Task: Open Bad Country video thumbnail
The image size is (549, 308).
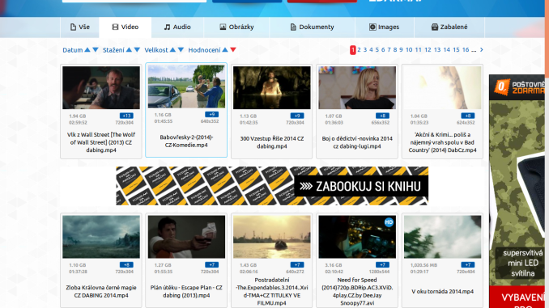Action: [443, 88]
